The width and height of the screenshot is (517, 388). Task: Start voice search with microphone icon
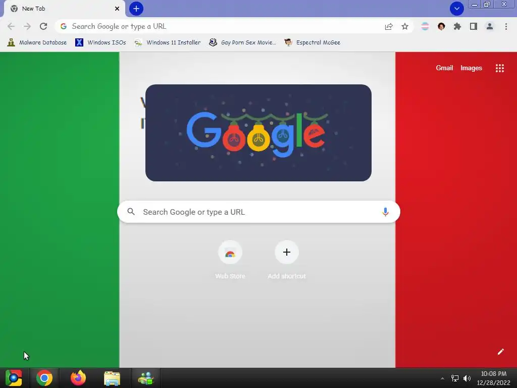[385, 212]
